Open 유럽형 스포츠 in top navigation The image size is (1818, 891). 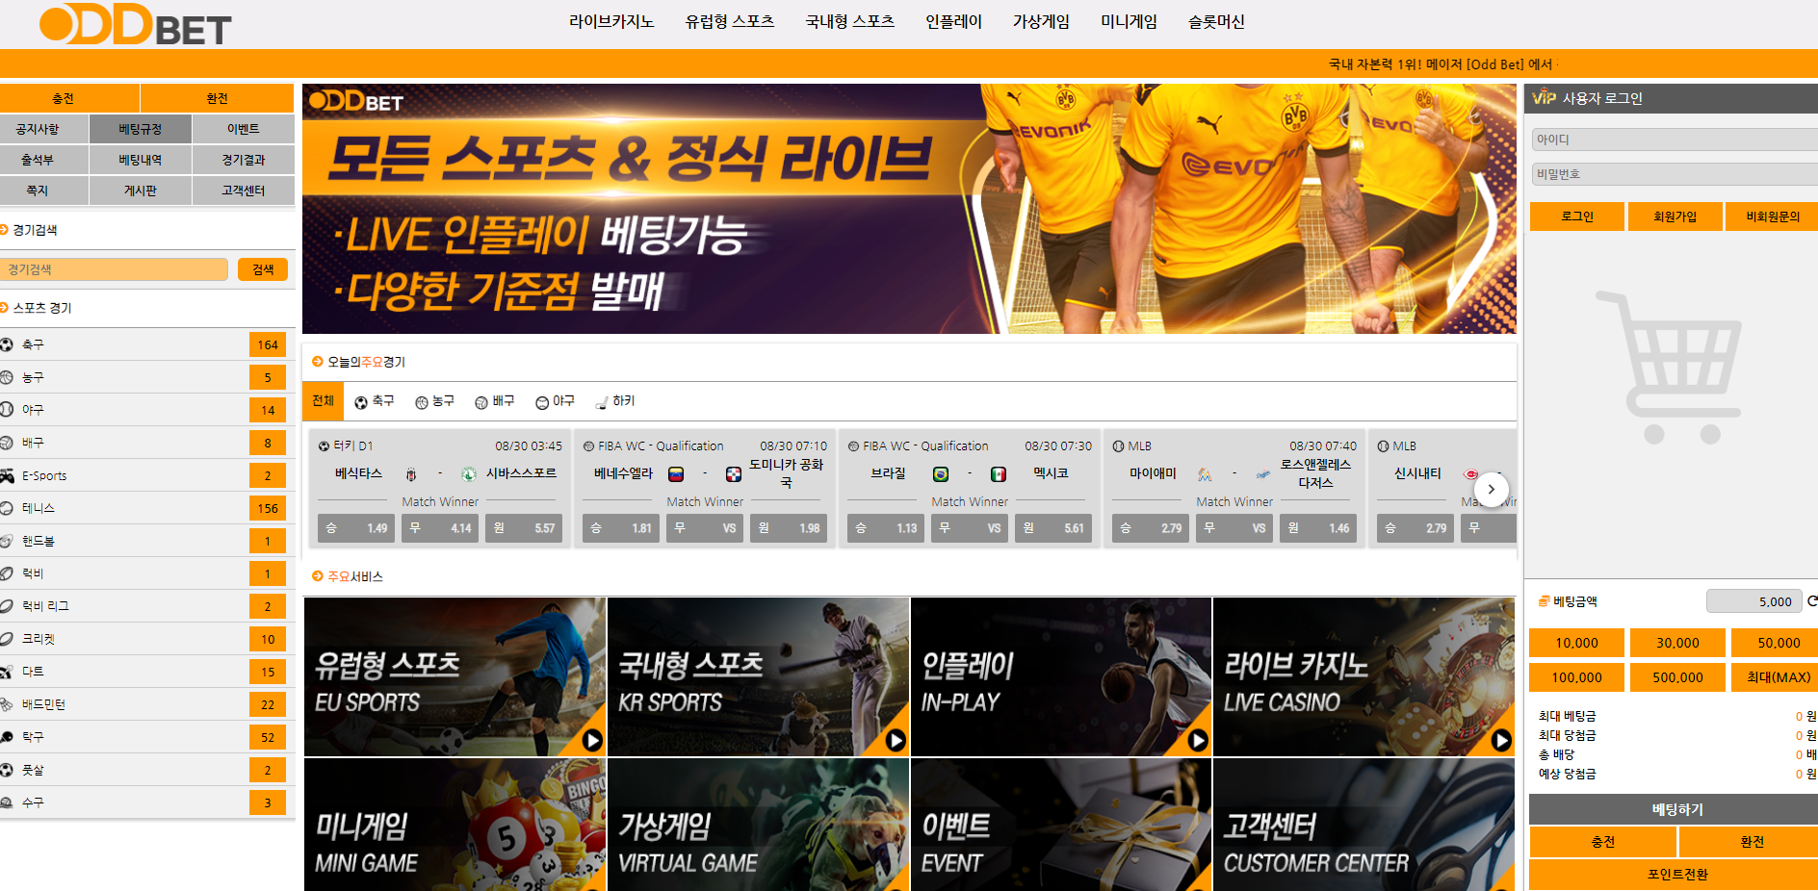(x=730, y=22)
